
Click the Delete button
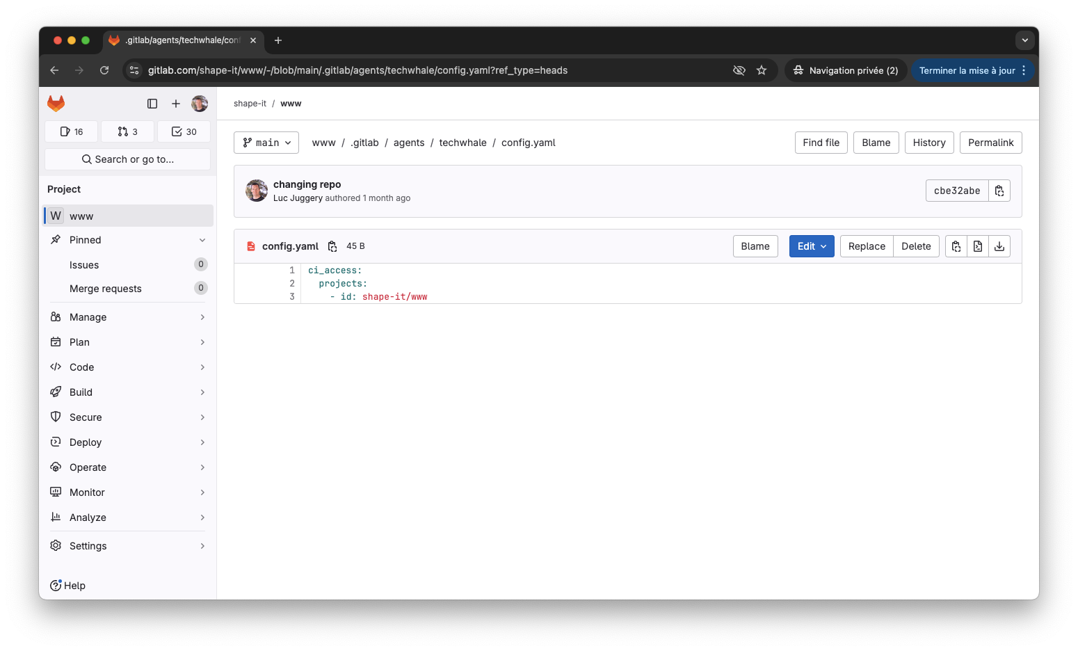916,246
